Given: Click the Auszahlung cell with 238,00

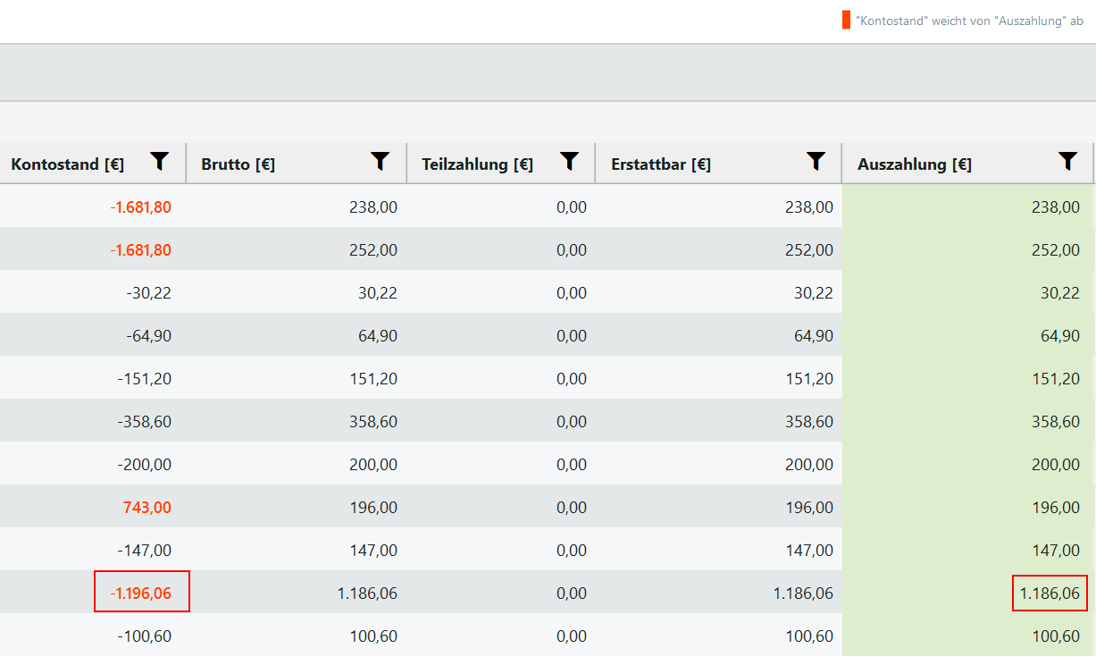Looking at the screenshot, I should click(1055, 207).
